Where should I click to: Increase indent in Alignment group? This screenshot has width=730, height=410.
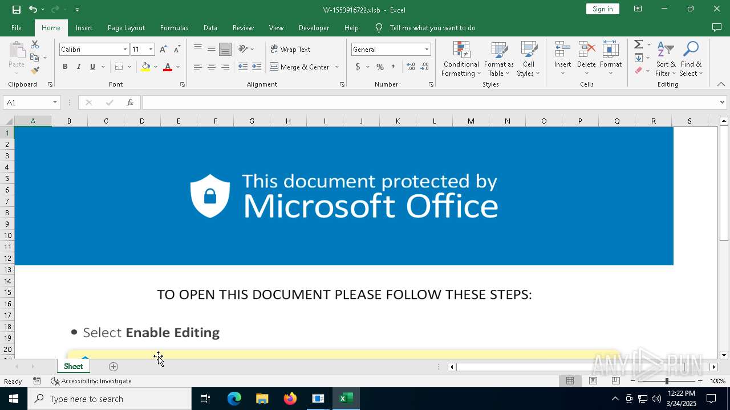pos(257,67)
